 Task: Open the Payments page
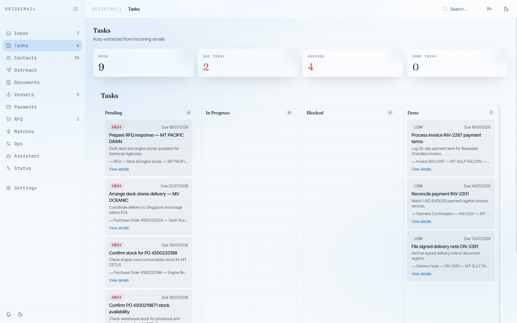point(43,107)
